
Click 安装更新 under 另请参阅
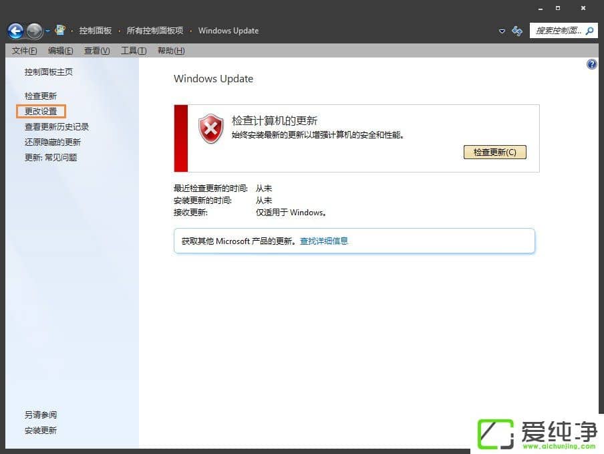pos(41,430)
